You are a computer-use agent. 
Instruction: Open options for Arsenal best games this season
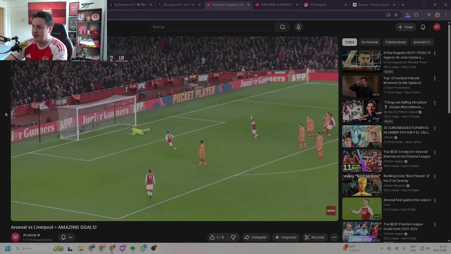click(434, 200)
